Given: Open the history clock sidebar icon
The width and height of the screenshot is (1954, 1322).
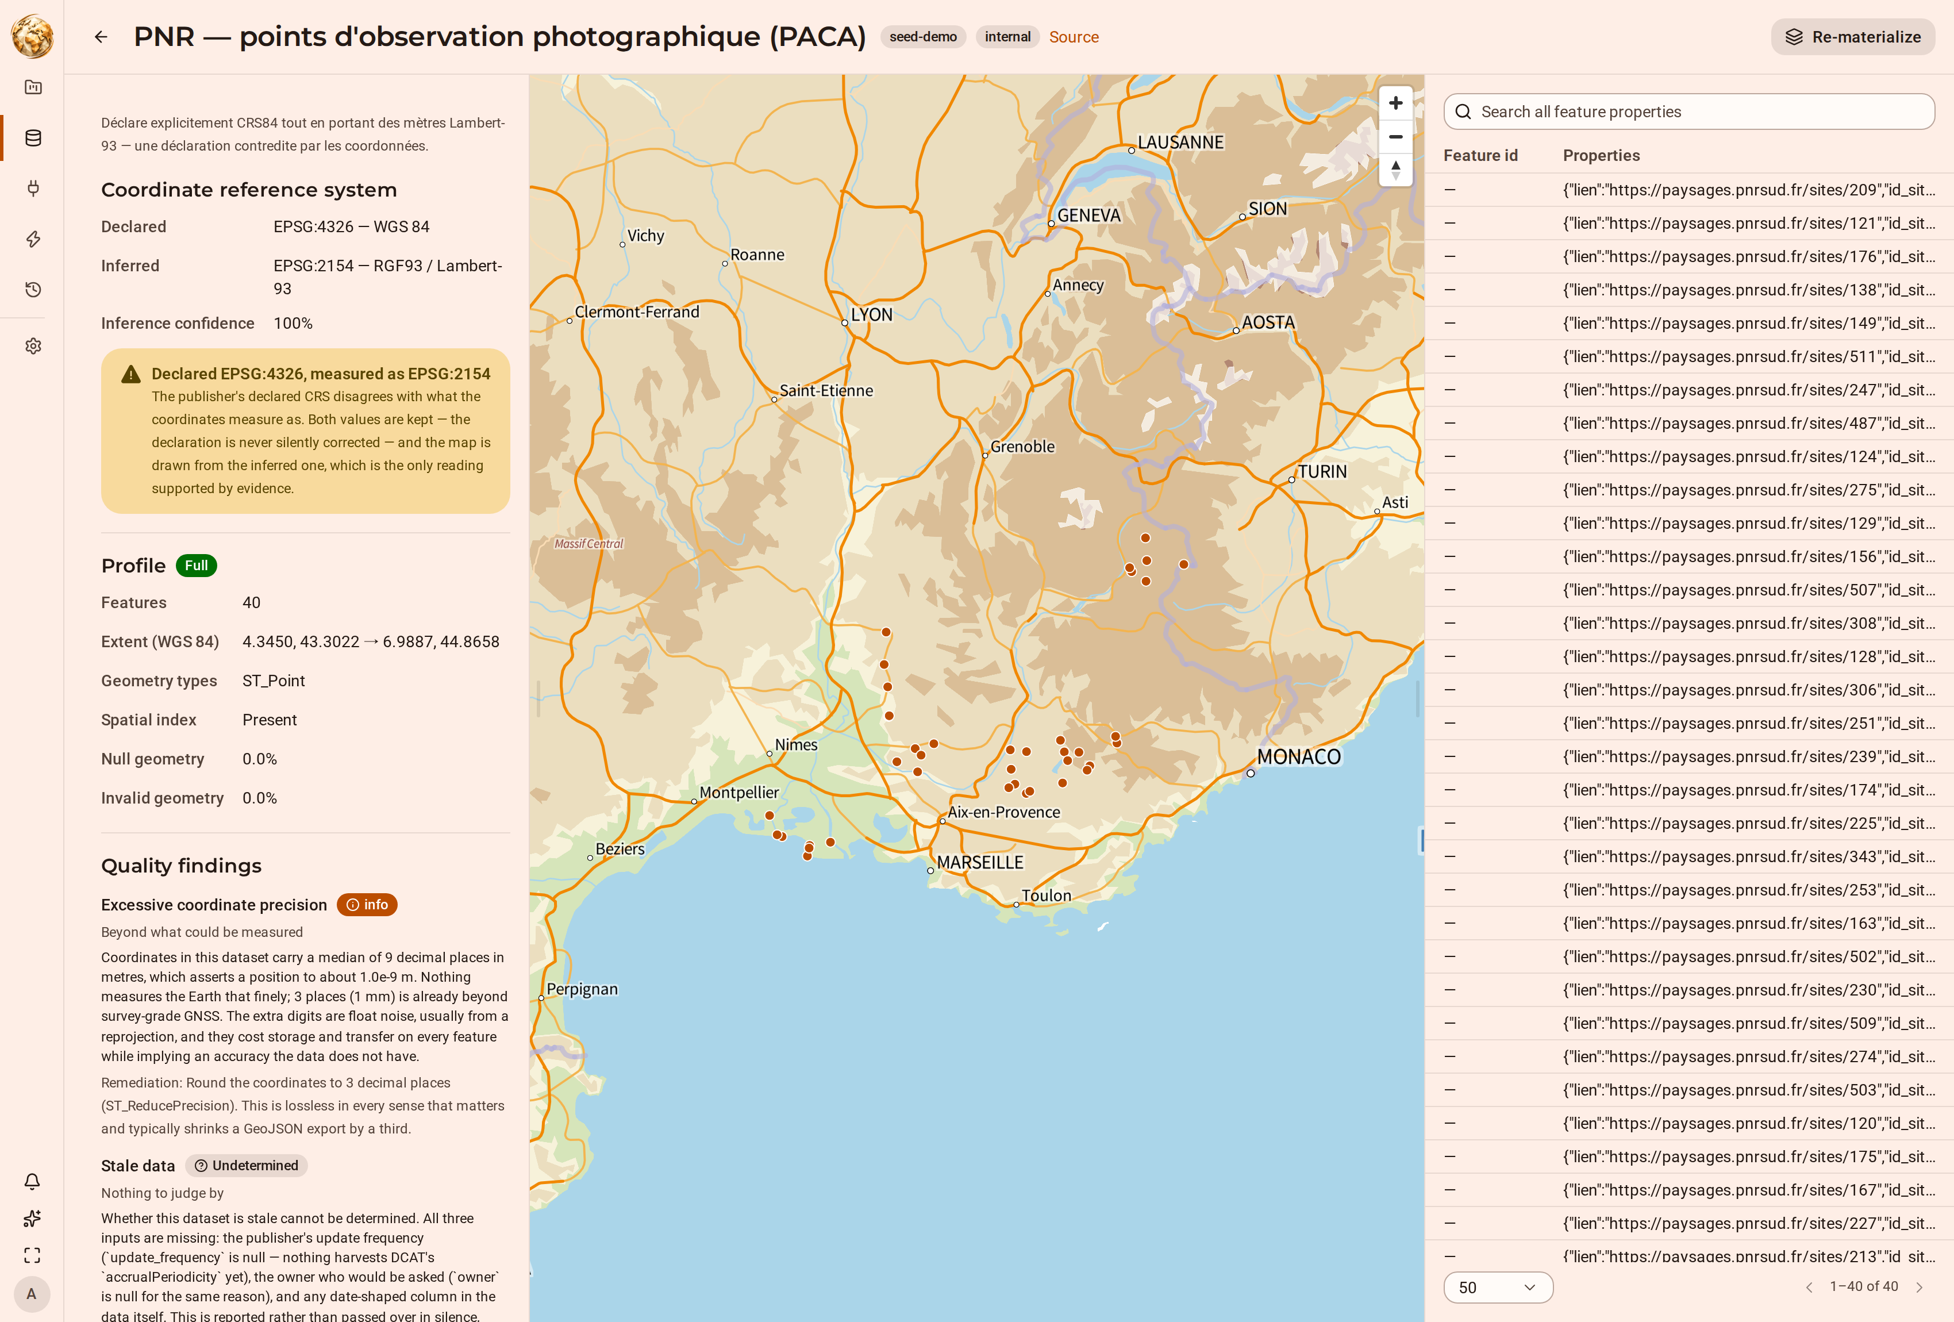Looking at the screenshot, I should click(33, 289).
